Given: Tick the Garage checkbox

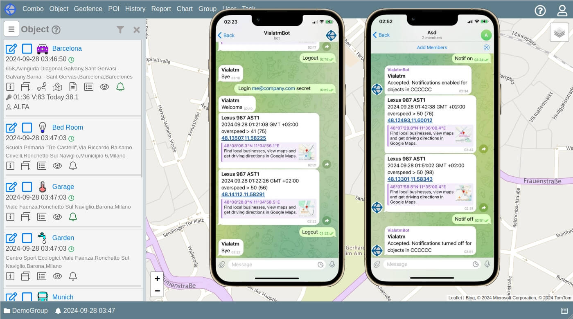Looking at the screenshot, I should [27, 187].
